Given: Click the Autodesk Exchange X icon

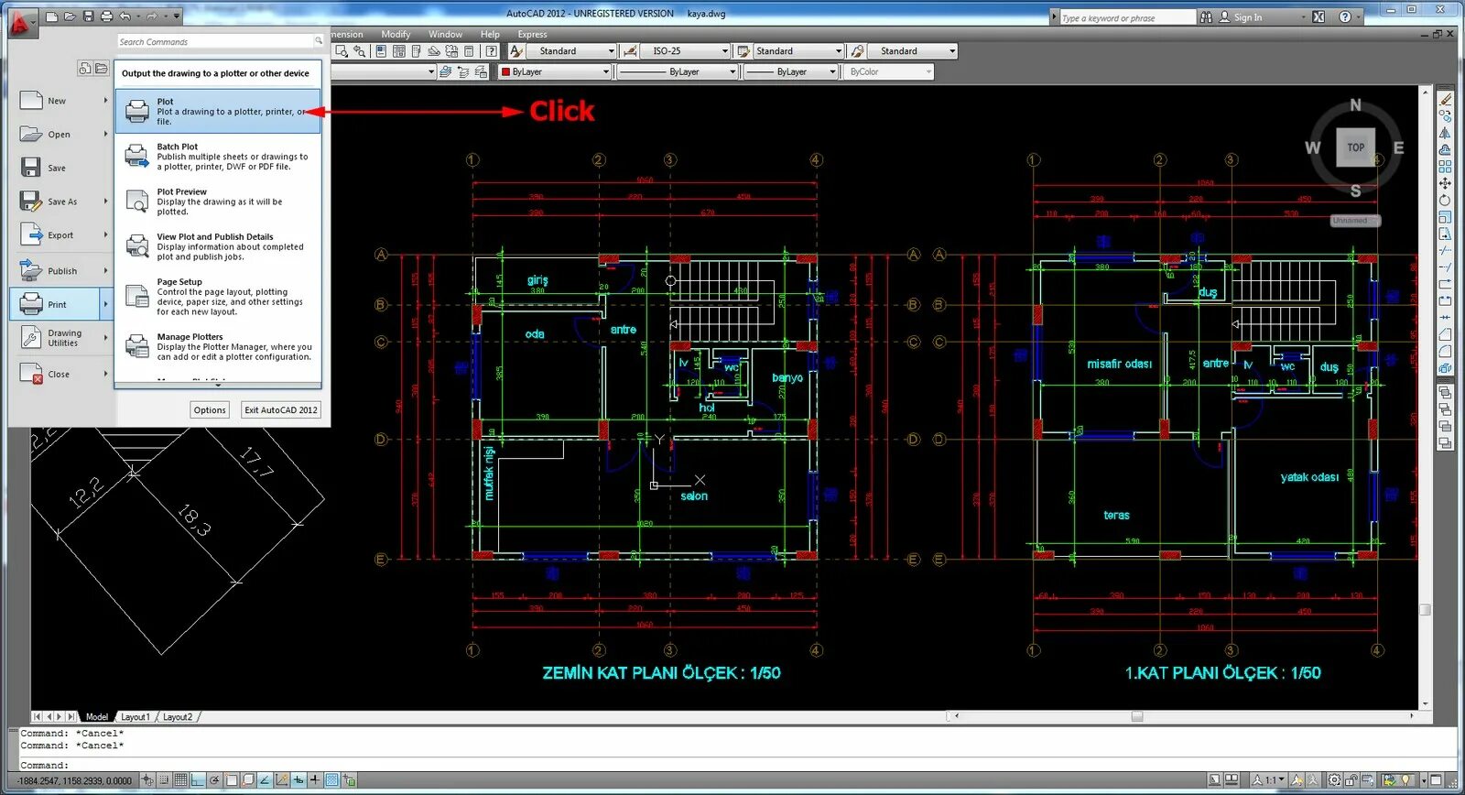Looking at the screenshot, I should (1318, 16).
